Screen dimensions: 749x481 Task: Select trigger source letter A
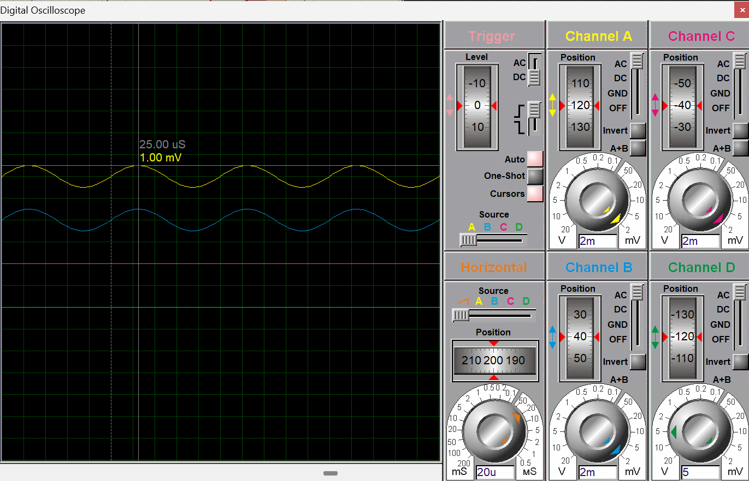(472, 227)
